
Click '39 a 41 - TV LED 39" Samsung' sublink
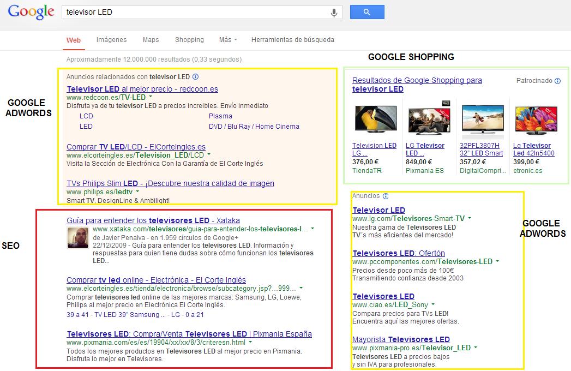pos(116,314)
